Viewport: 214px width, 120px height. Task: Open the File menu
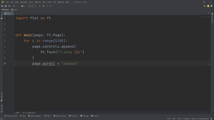(x=7, y=2)
